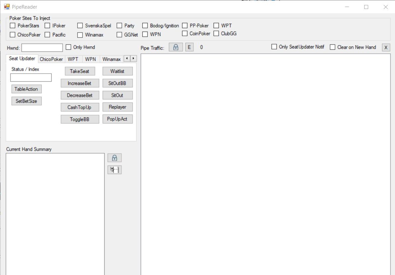Click the E button next to Pipe Traffic
Screen dimensions: 395x275
(189, 47)
